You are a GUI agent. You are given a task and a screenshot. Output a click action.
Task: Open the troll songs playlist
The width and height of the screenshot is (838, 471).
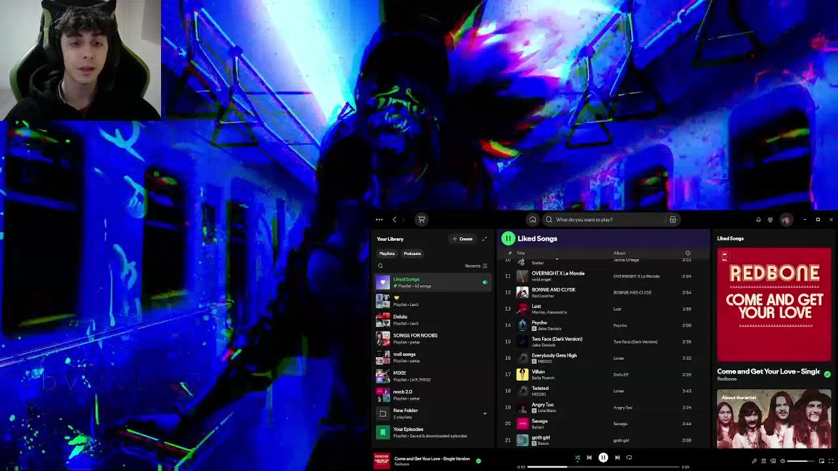coord(433,357)
